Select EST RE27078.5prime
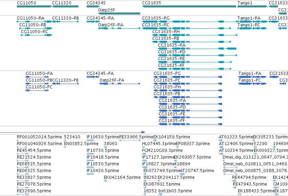Image resolution: width=288 pixels, height=196 pixels. (23, 188)
